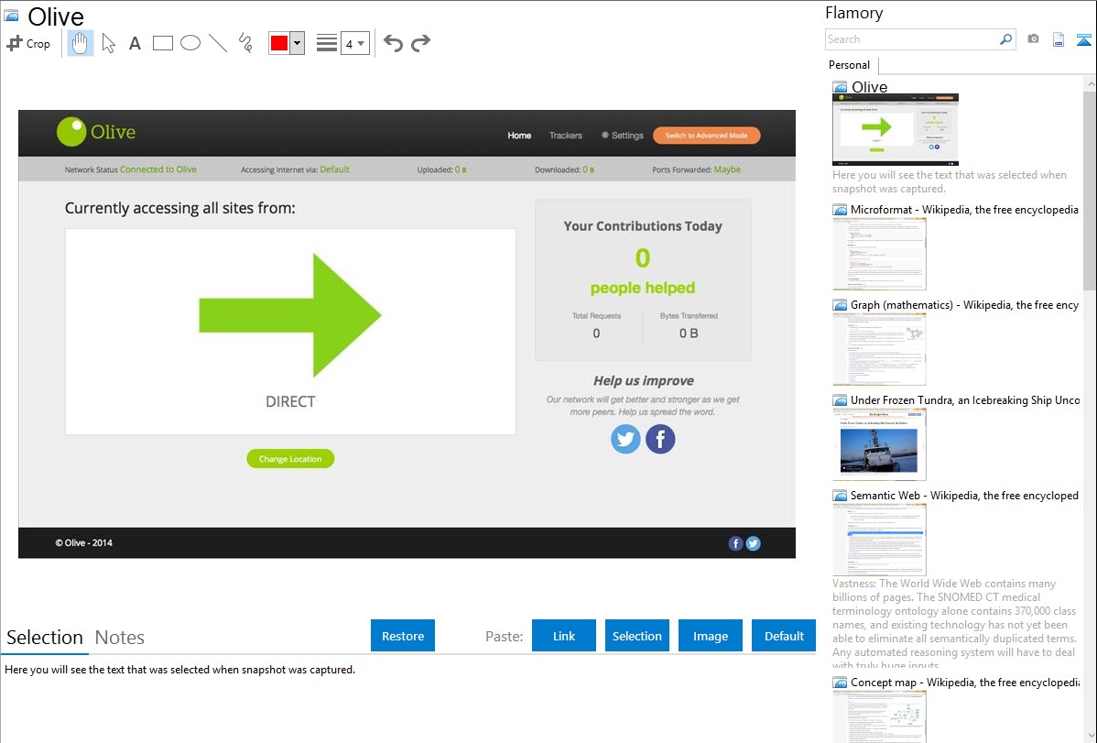Click the Change Location button
The width and height of the screenshot is (1097, 743).
290,459
